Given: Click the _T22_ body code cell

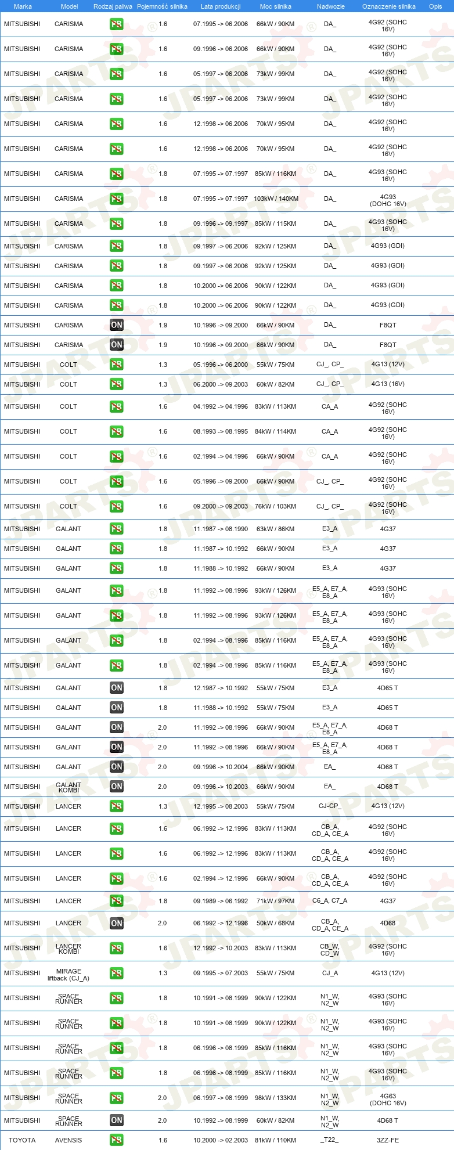Looking at the screenshot, I should tap(330, 1140).
